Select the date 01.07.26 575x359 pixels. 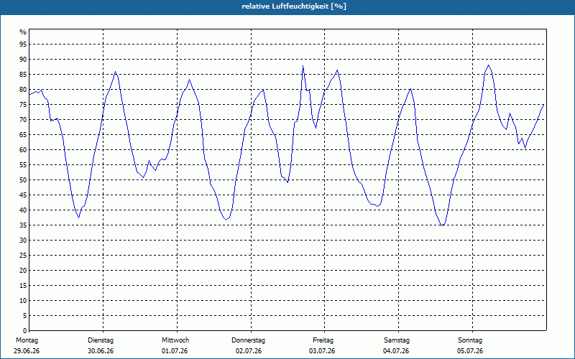175,351
